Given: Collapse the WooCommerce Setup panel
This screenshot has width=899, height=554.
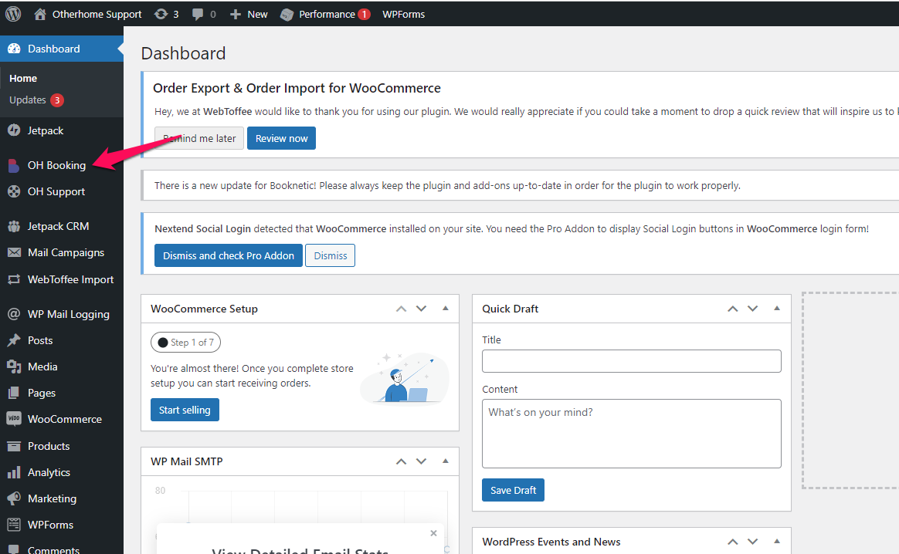Looking at the screenshot, I should [x=446, y=308].
